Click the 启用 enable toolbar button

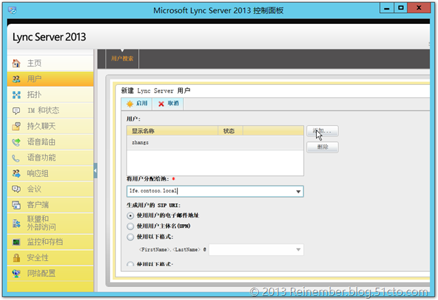tap(136, 103)
